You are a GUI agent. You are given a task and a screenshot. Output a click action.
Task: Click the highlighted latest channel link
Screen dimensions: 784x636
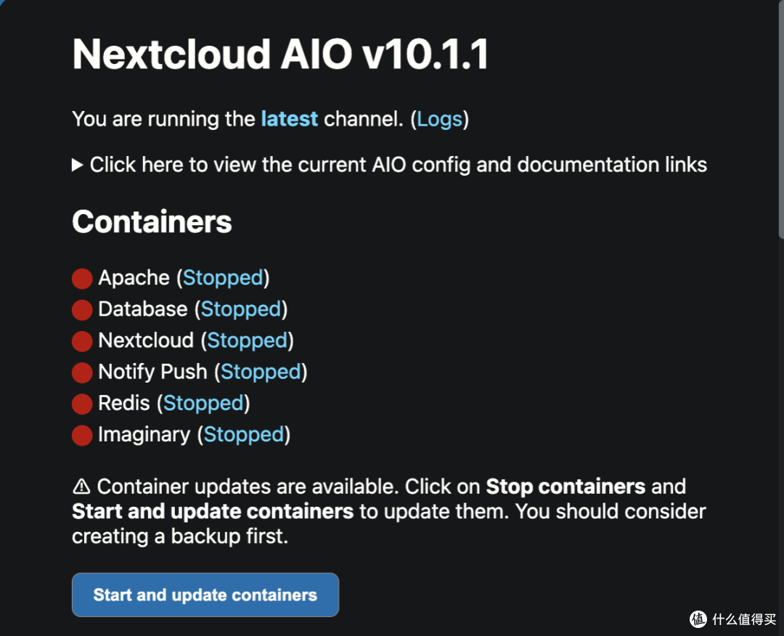tap(288, 119)
